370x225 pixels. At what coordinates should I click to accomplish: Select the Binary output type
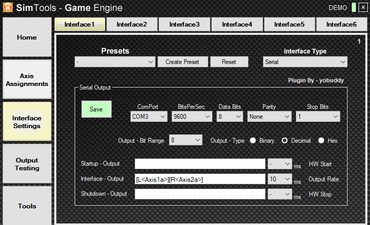(253, 141)
